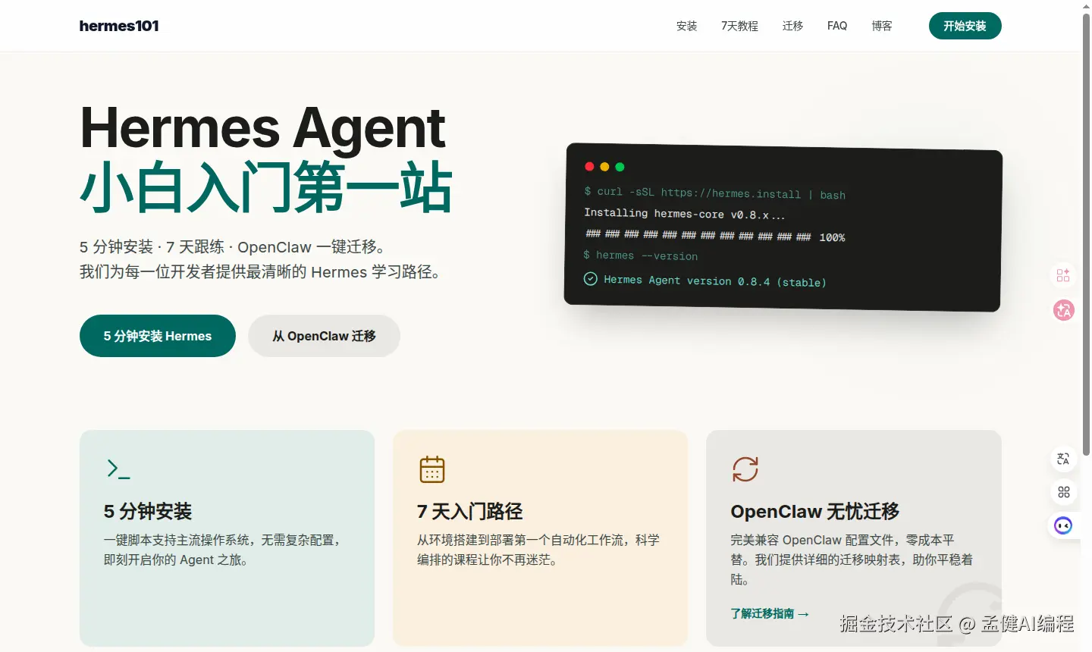Click the yellow traffic-light dot on terminal window
This screenshot has height=652, width=1092.
pyautogui.click(x=604, y=166)
